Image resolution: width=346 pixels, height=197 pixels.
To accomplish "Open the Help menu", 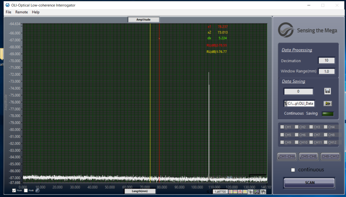I will click(x=35, y=12).
